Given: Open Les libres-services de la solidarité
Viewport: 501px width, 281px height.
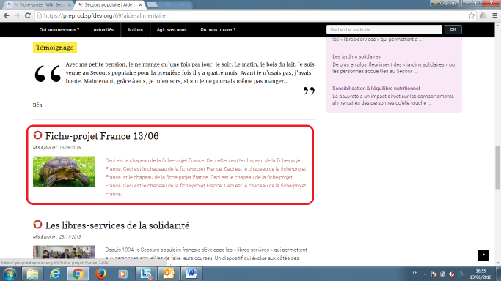Looking at the screenshot, I should coord(117,225).
